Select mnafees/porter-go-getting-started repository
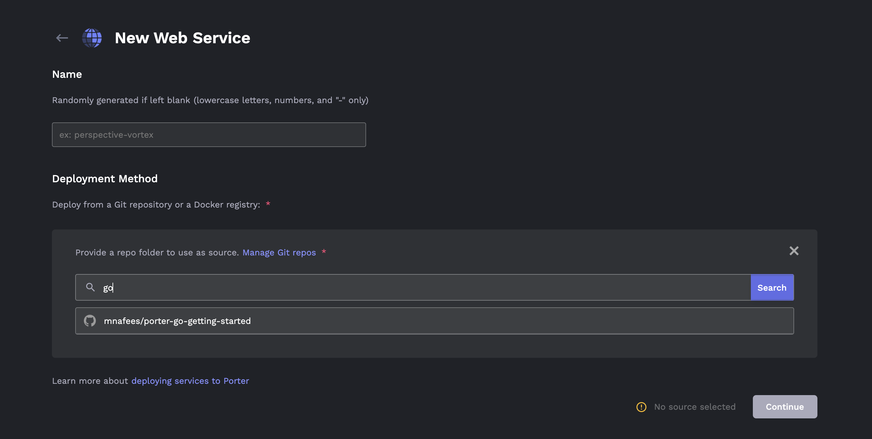This screenshot has width=872, height=439. pos(434,321)
